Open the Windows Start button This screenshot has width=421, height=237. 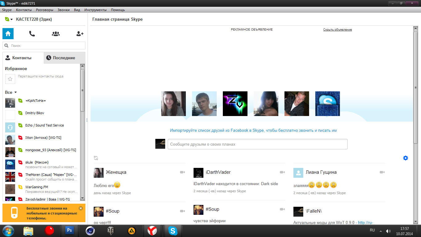tap(8, 231)
